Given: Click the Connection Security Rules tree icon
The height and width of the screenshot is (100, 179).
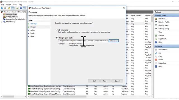Looking at the screenshot, I should [4, 19].
